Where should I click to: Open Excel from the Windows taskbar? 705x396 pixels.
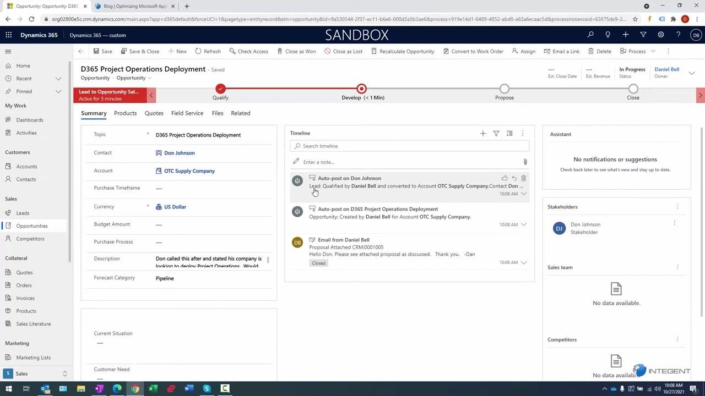[x=153, y=389]
